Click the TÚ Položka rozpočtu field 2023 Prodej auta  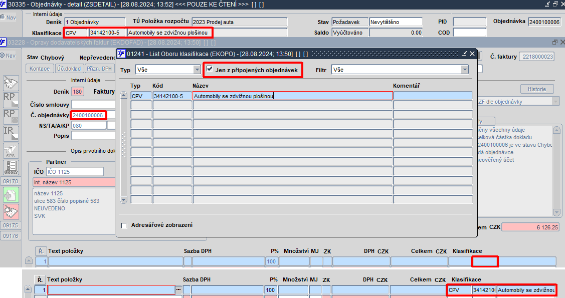click(x=239, y=22)
